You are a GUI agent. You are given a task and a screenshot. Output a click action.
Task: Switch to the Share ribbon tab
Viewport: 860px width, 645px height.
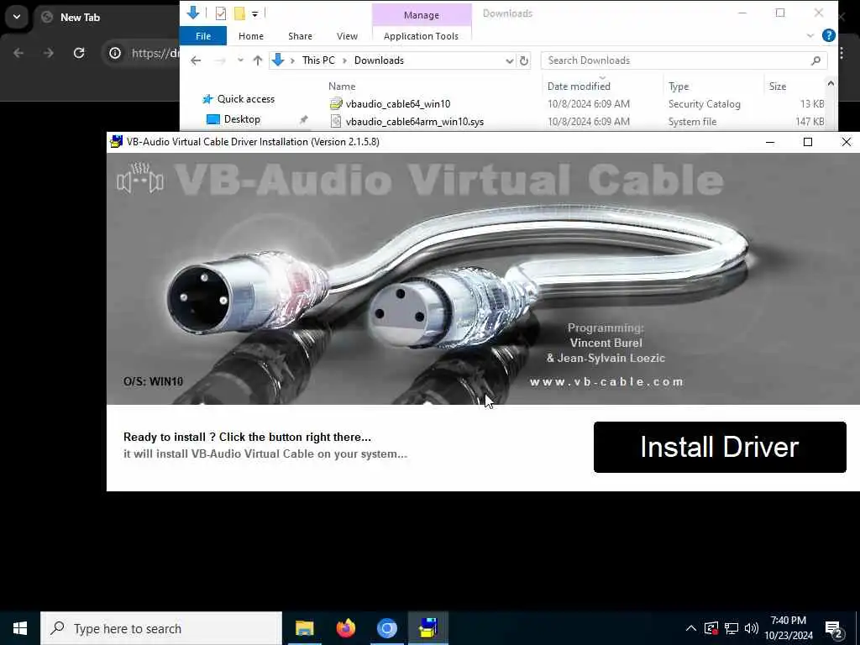pyautogui.click(x=300, y=36)
